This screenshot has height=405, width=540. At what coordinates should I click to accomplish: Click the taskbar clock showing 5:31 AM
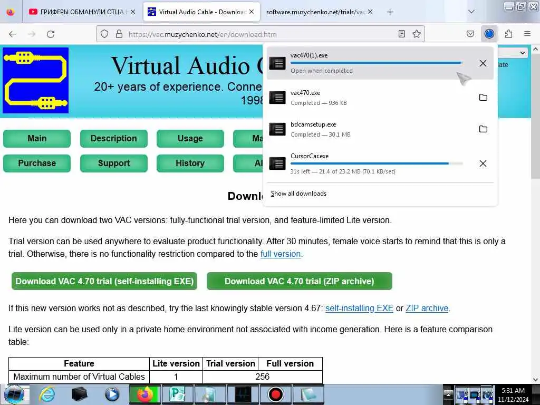click(x=513, y=395)
